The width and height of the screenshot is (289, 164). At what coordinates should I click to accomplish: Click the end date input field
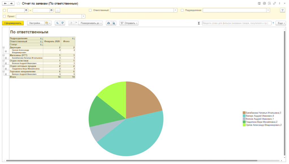point(41,10)
